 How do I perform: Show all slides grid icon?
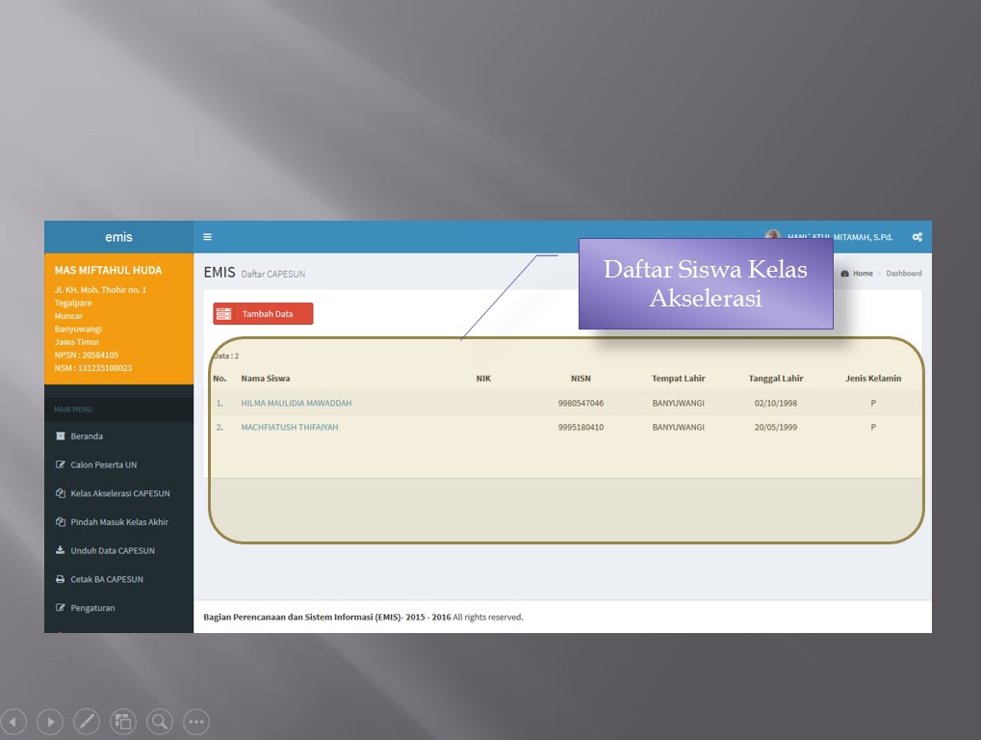click(123, 722)
